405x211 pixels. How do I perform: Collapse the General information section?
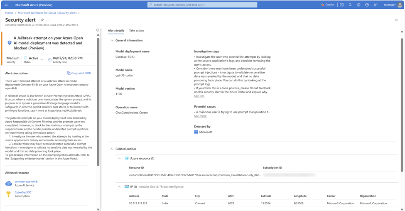(112, 40)
